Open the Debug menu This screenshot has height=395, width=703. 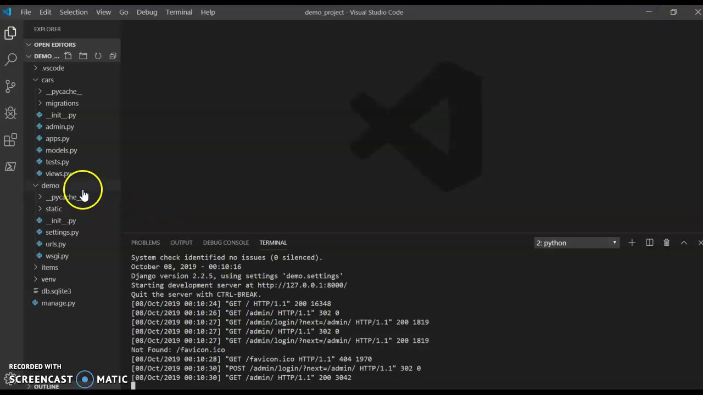coord(147,12)
